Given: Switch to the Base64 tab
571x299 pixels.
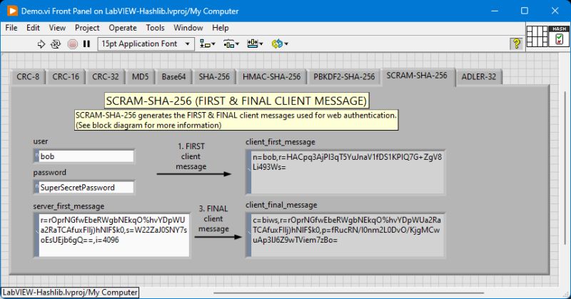Looking at the screenshot, I should tap(173, 77).
